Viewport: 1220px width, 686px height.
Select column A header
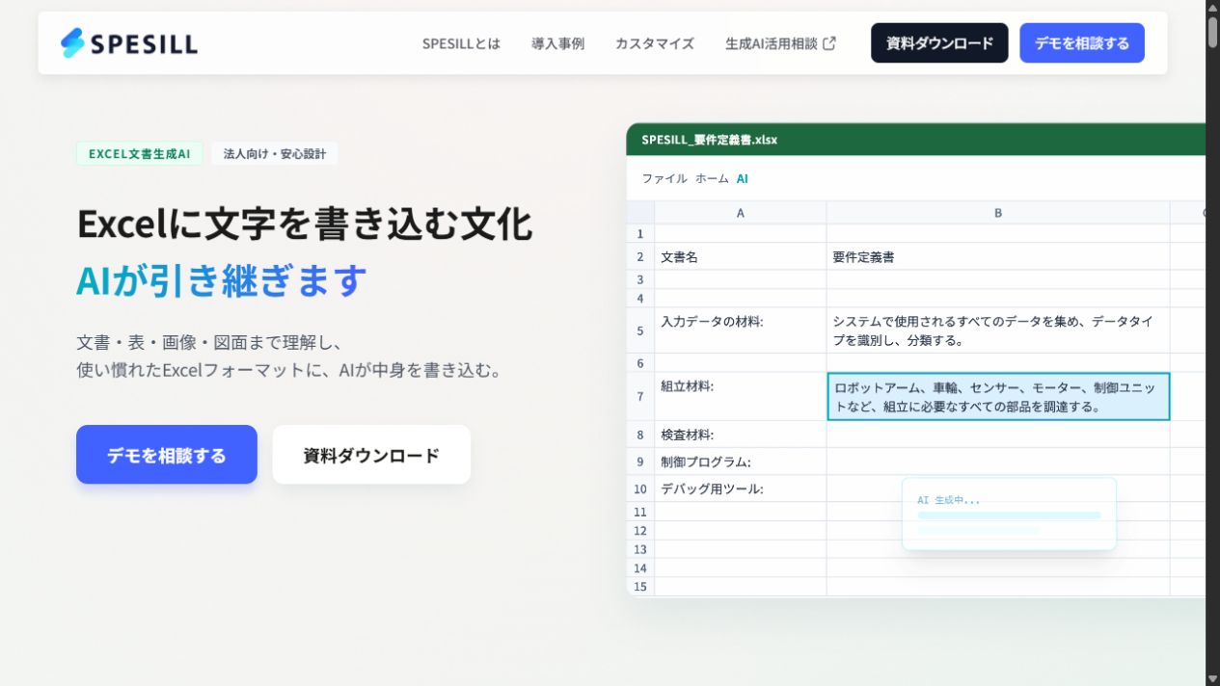tap(740, 213)
